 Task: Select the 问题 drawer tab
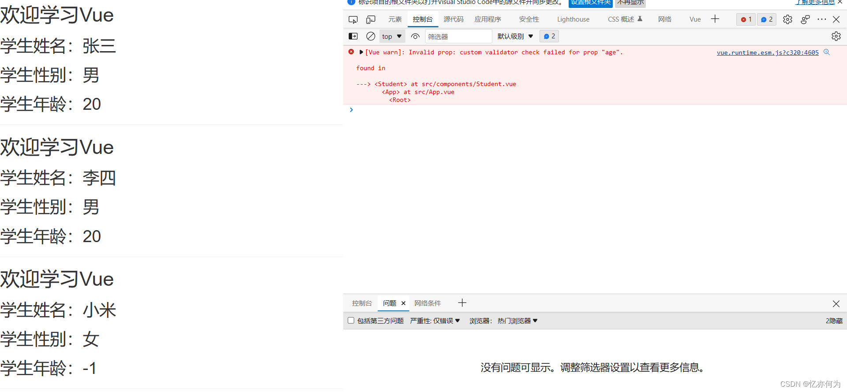tap(390, 303)
